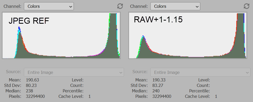Click the Percentile label under JPEG REF
Viewport: 253px width, 102px height.
73,91
